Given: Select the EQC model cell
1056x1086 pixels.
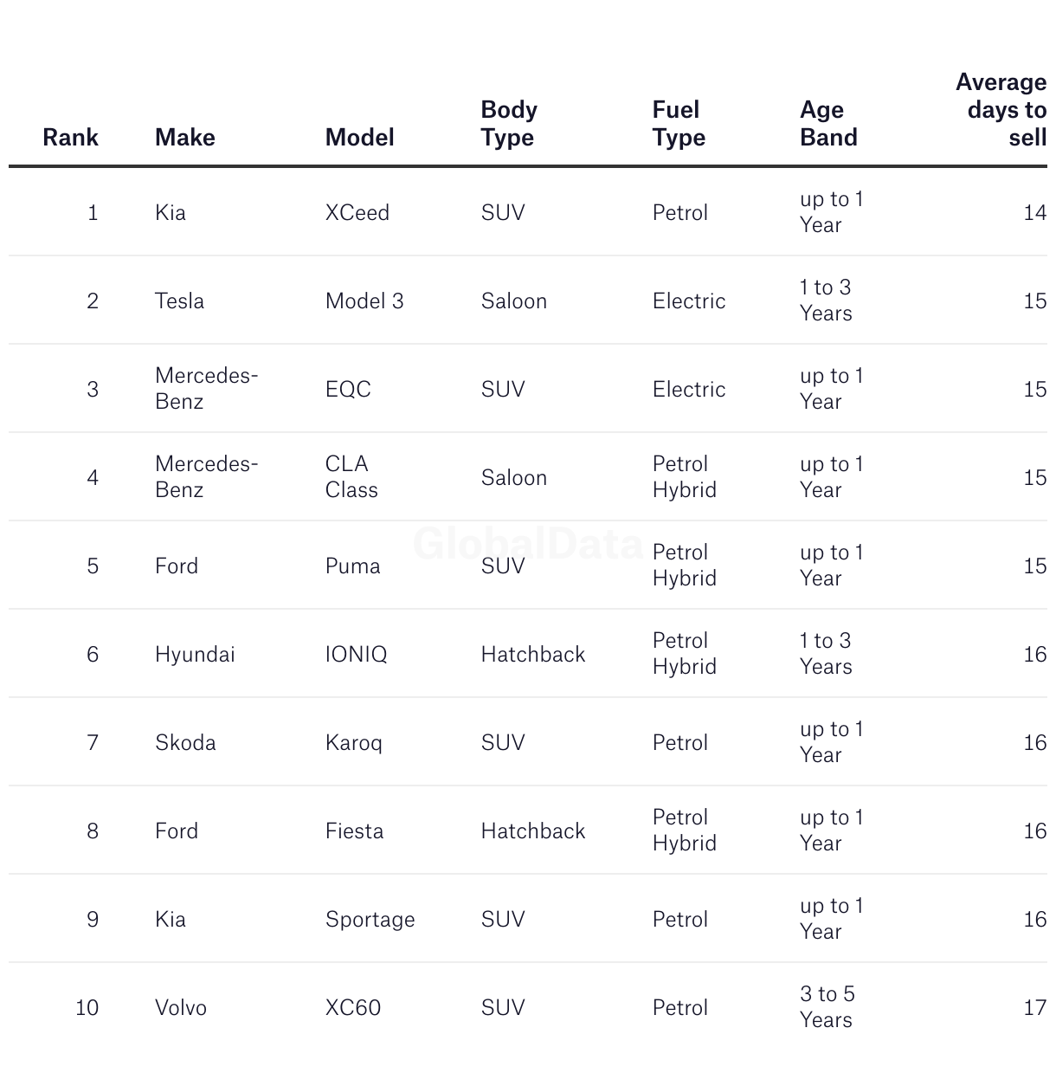Looking at the screenshot, I should click(x=348, y=389).
